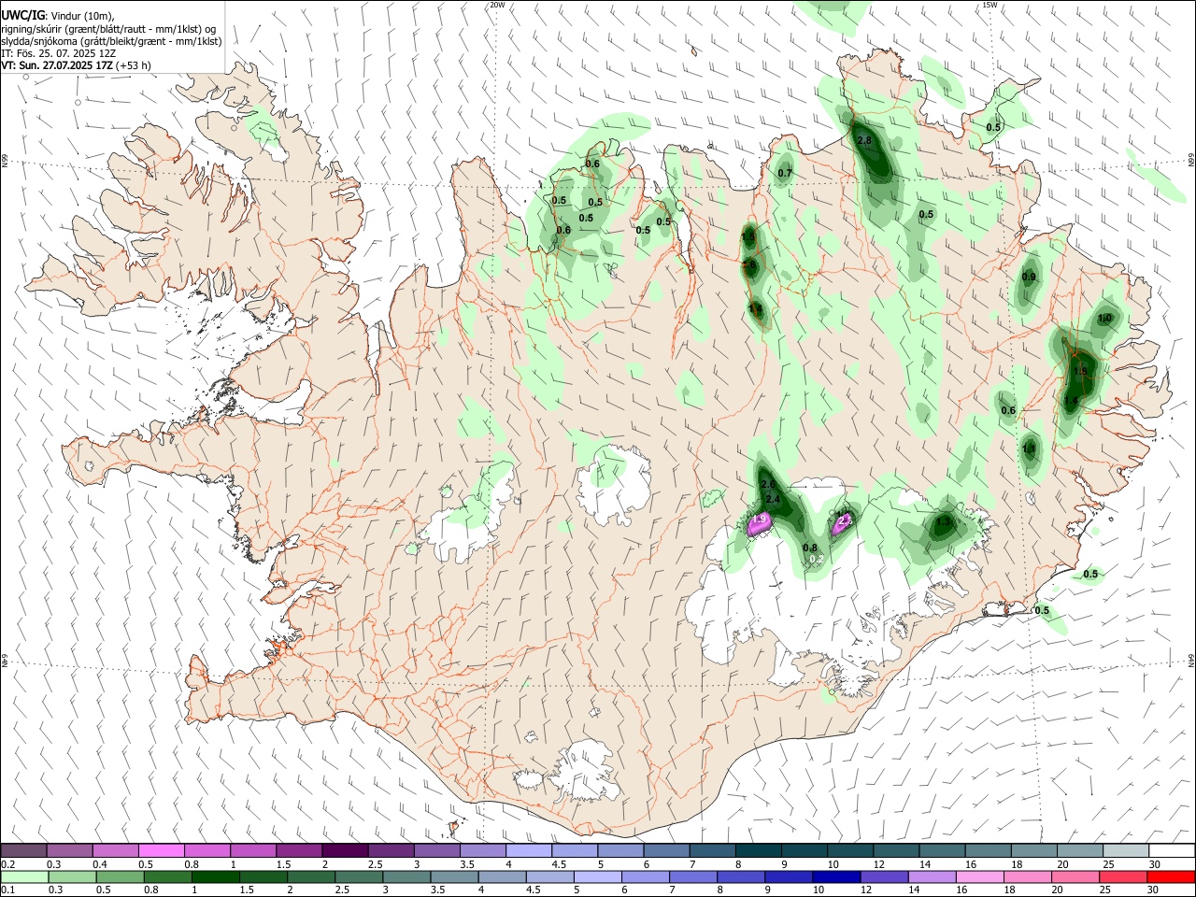This screenshot has width=1196, height=897.
Task: Click the '0.4' label on the snow legend
Action: point(100,864)
